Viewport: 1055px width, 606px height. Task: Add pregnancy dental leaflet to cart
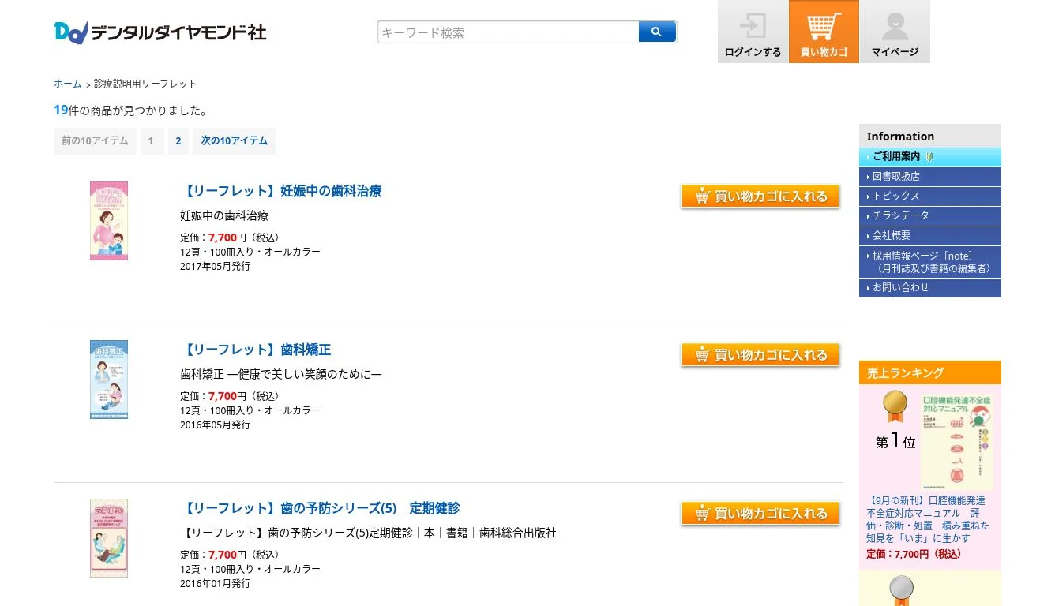coord(760,196)
